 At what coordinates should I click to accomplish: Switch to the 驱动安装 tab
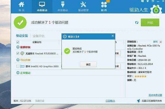22,36
